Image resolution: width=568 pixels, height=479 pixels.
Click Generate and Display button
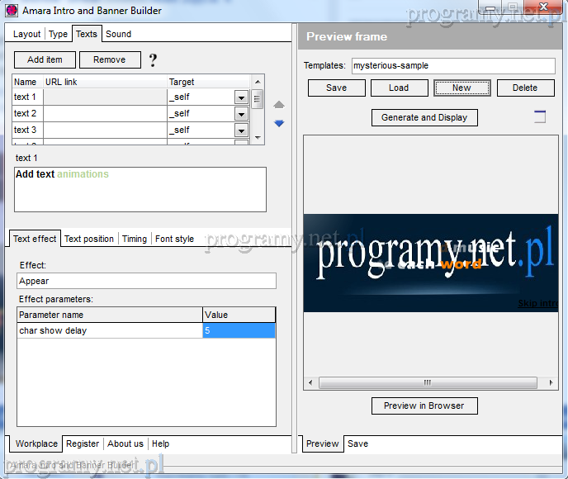(424, 117)
